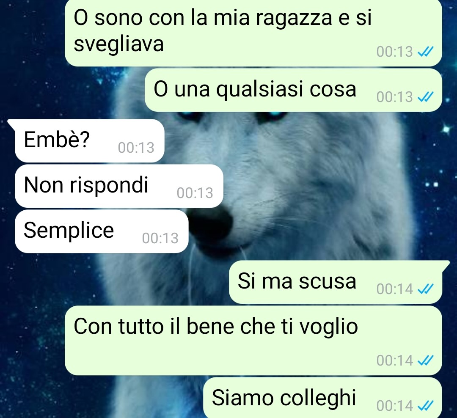
Task: Click the 00:13 timestamp on 'O una qualsiasi cosa'
Action: click(x=395, y=97)
